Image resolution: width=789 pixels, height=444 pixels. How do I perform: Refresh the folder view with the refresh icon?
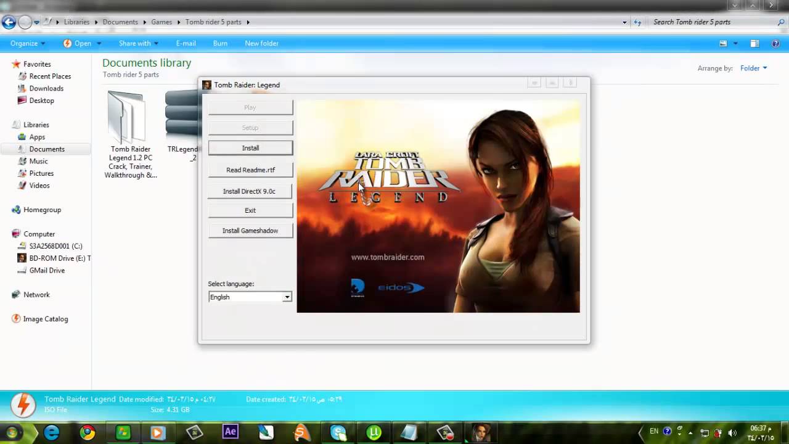pos(637,22)
